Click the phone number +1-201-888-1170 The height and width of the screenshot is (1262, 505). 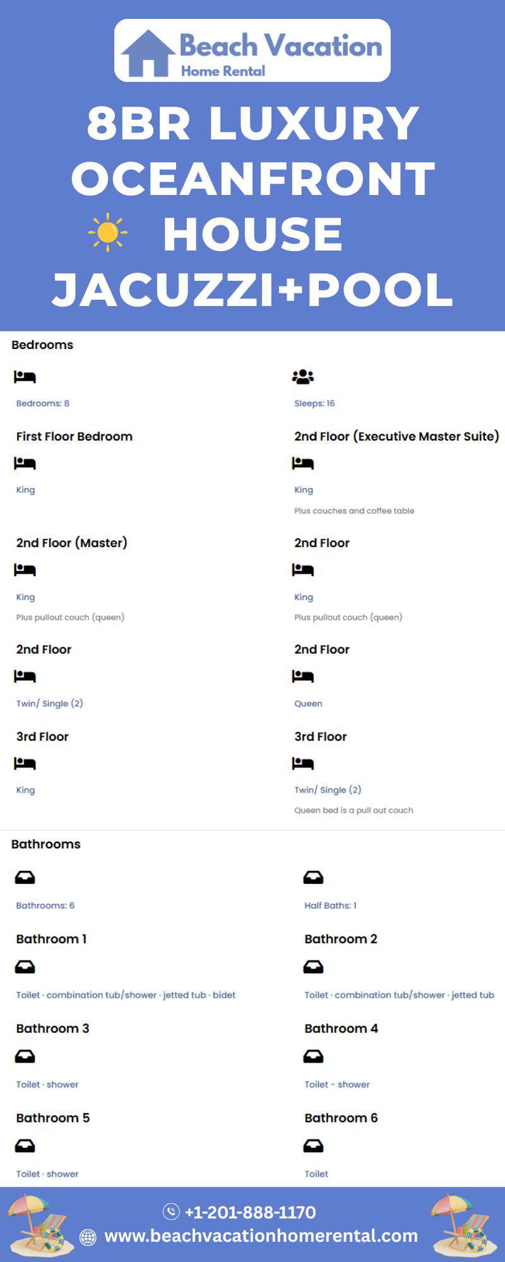pos(250,1212)
